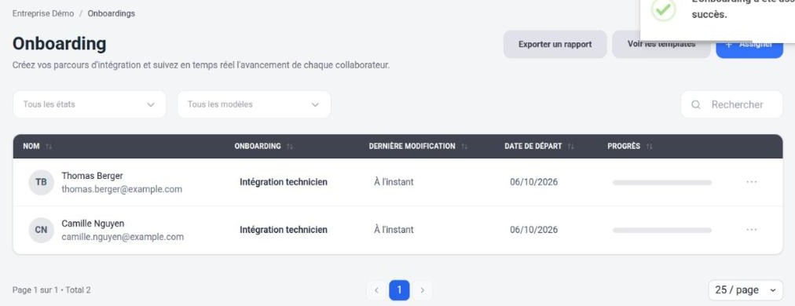Open the 'Tous les modèles' filter dropdown
The image size is (795, 306).
[x=254, y=104]
